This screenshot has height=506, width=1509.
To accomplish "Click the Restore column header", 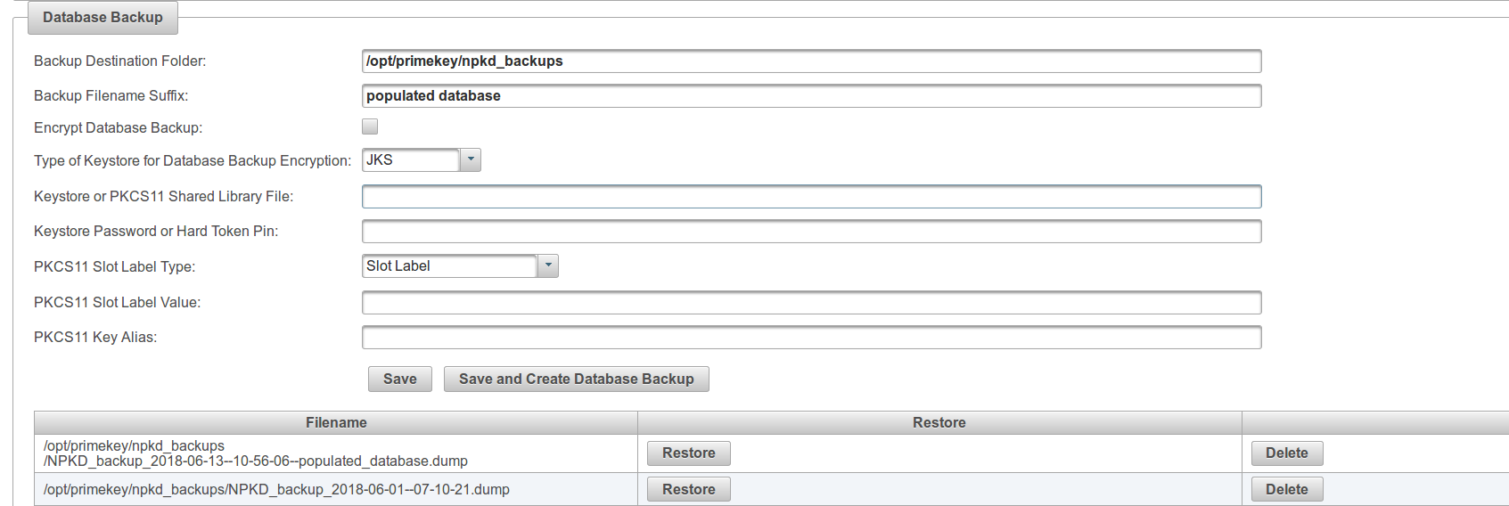I will click(939, 423).
